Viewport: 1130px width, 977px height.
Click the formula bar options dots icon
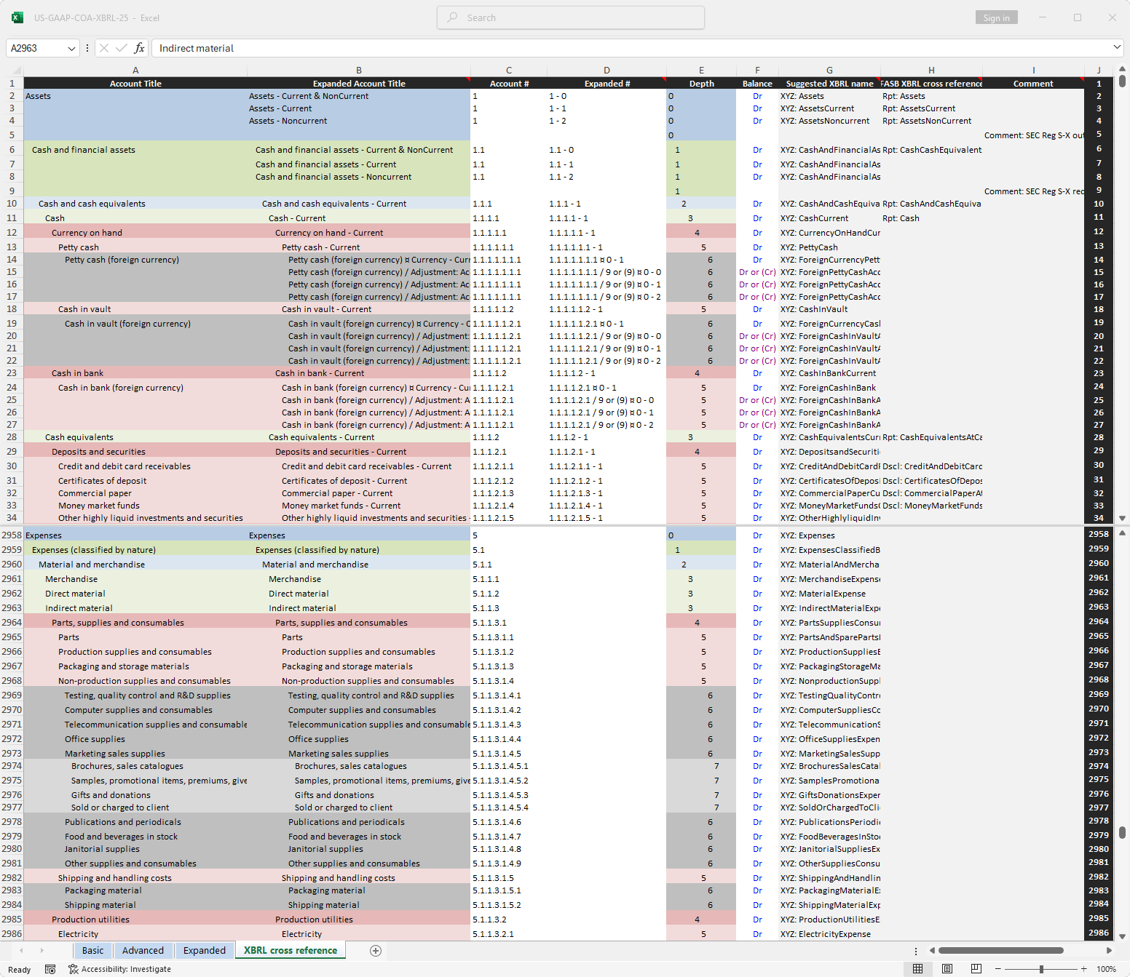pos(87,48)
